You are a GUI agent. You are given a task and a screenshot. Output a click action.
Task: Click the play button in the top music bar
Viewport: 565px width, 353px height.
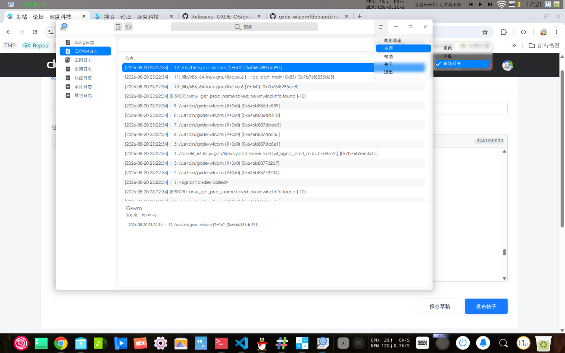click(x=480, y=4)
